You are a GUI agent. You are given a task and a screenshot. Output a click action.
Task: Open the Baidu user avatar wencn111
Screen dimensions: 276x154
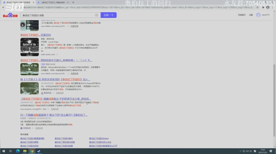(258, 15)
